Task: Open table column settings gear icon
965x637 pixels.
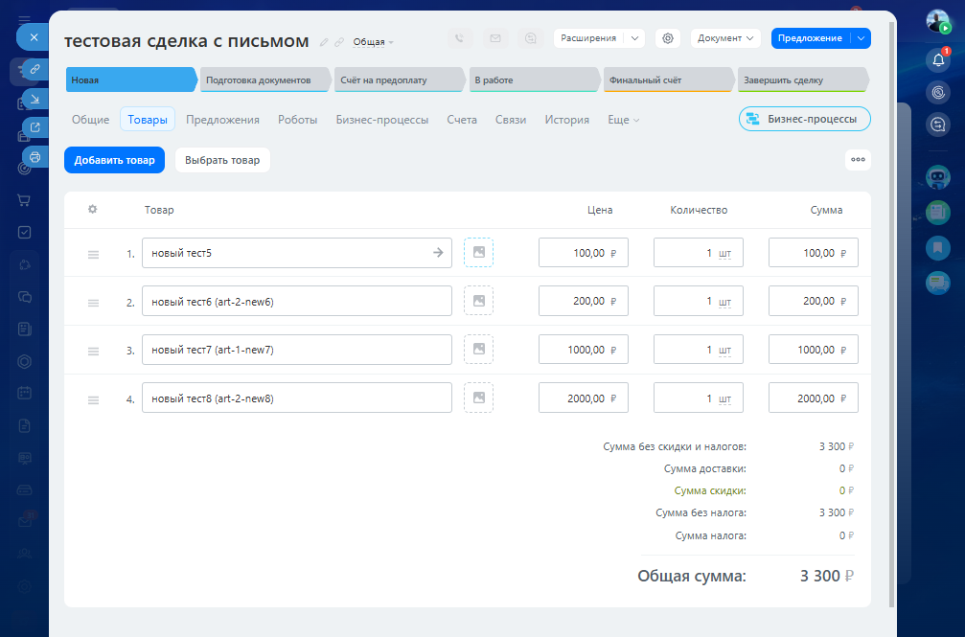Action: [x=93, y=210]
